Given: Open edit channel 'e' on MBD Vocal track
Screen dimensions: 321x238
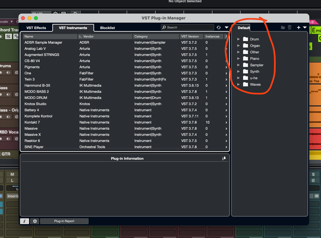Looking at the screenshot, I should click(x=16, y=139).
